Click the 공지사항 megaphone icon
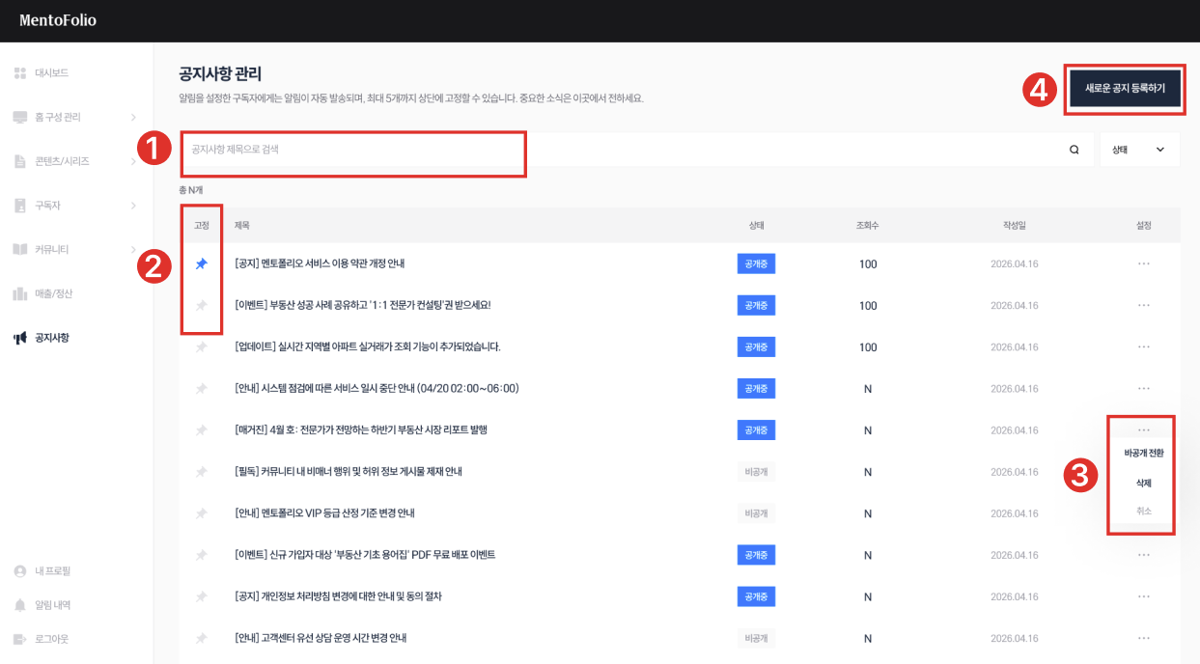 19,338
